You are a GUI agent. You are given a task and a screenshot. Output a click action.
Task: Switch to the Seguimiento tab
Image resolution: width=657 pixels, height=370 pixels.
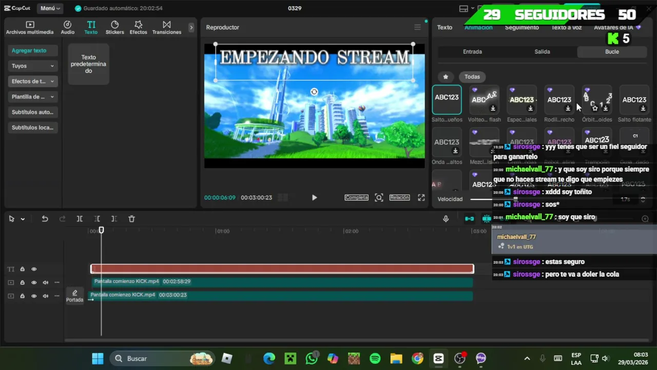pos(521,27)
